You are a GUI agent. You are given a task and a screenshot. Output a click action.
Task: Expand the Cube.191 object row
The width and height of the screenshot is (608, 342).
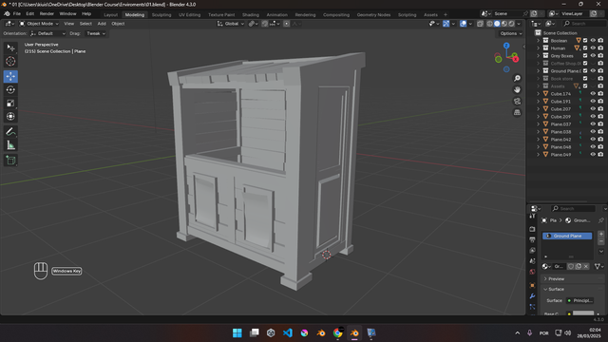[x=539, y=102]
